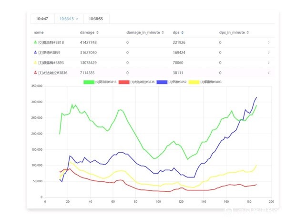The height and width of the screenshot is (219, 286).
Task: Switch to the 10:4:47 tab
Action: tap(41, 19)
